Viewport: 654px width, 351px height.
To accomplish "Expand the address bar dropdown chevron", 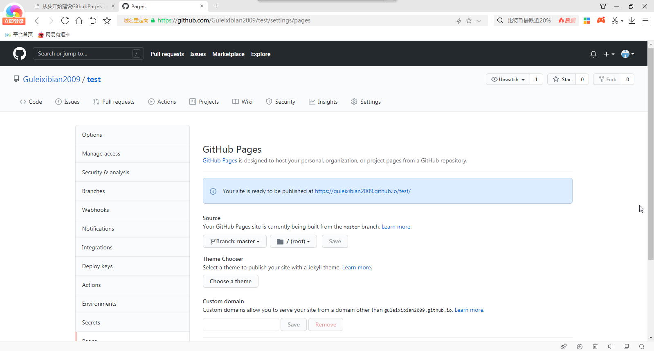I will (x=479, y=21).
